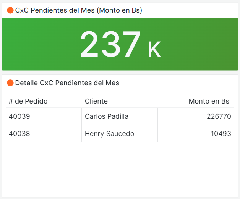Sort by the Monto en Bs column header
The width and height of the screenshot is (240, 199).
click(209, 101)
